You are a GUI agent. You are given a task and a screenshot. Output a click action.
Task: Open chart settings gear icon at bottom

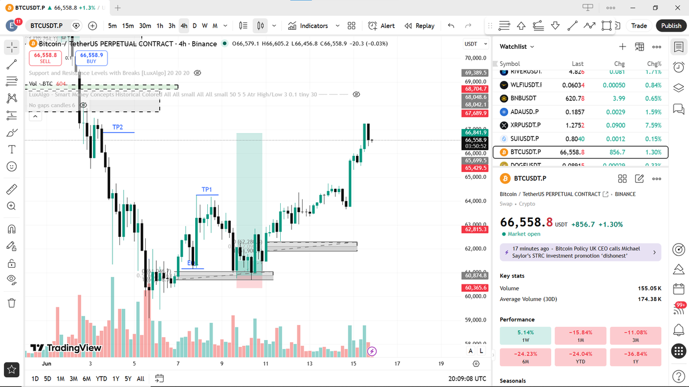click(x=476, y=363)
